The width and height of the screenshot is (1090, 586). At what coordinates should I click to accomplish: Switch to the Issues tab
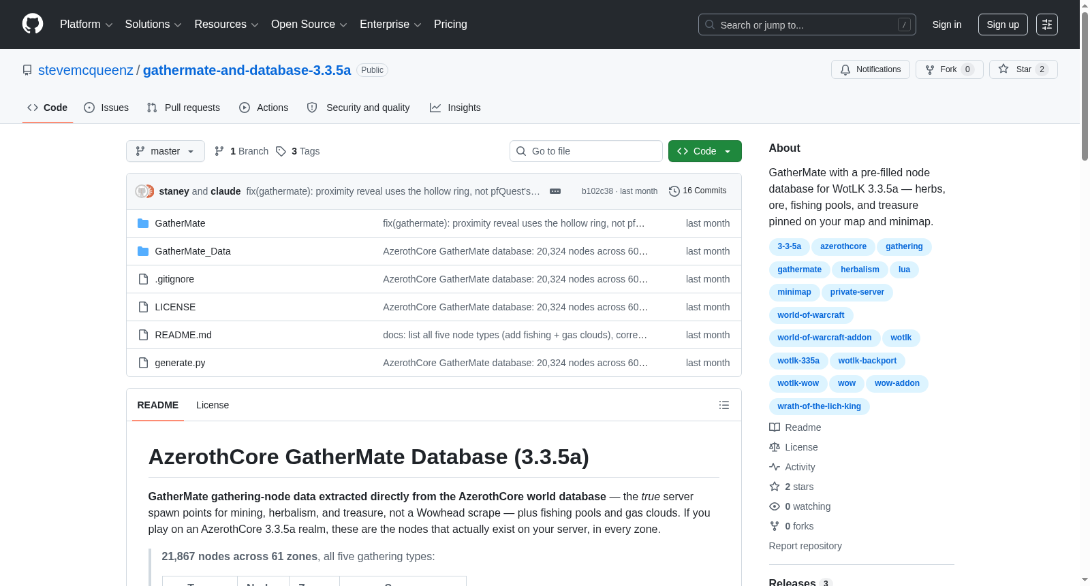point(106,108)
